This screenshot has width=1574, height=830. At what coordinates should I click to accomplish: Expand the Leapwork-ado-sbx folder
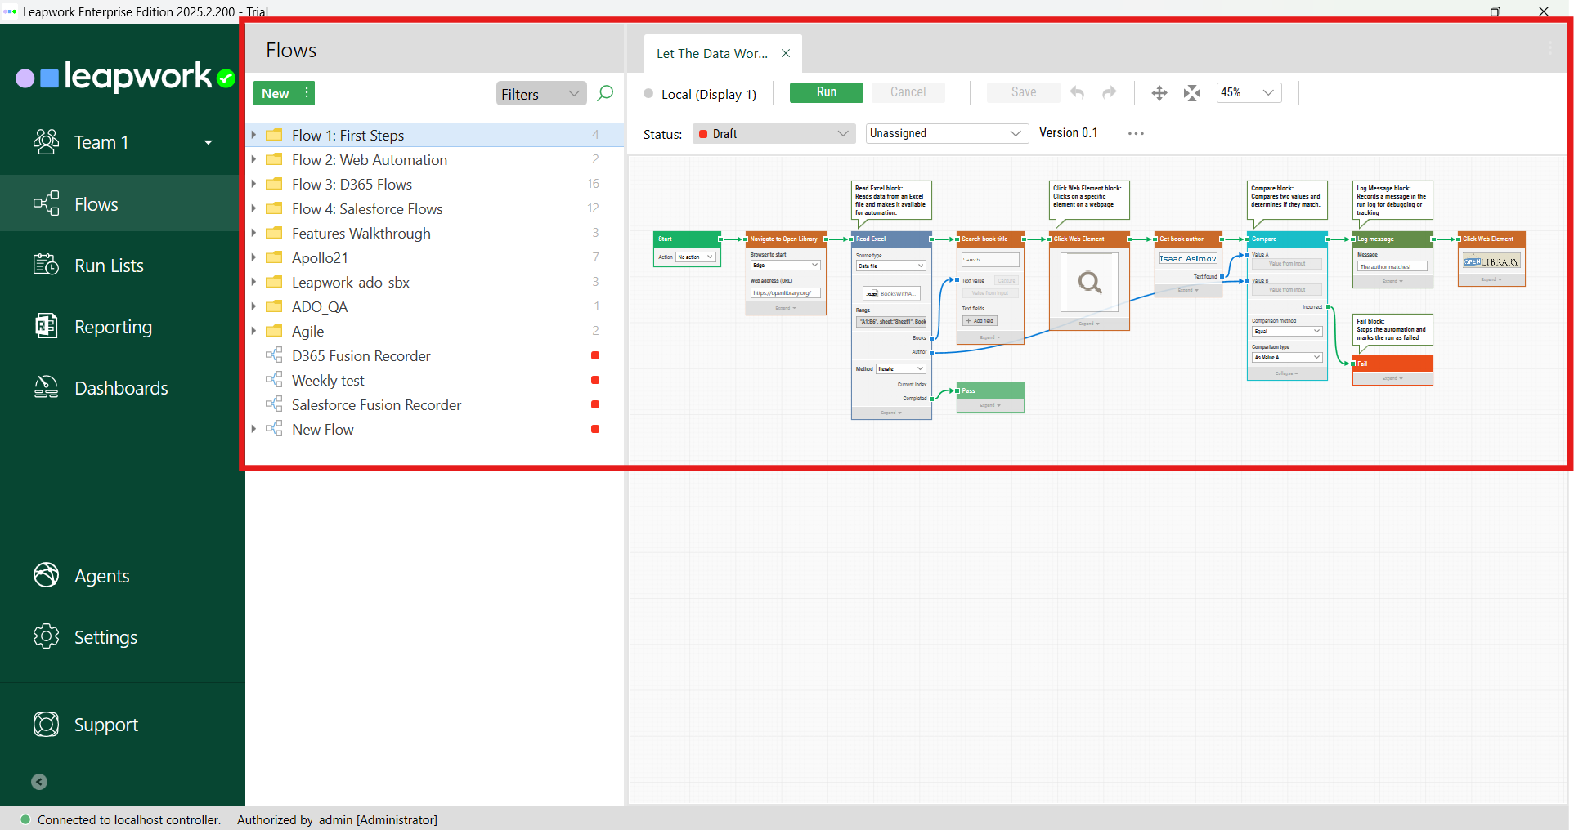click(x=253, y=282)
